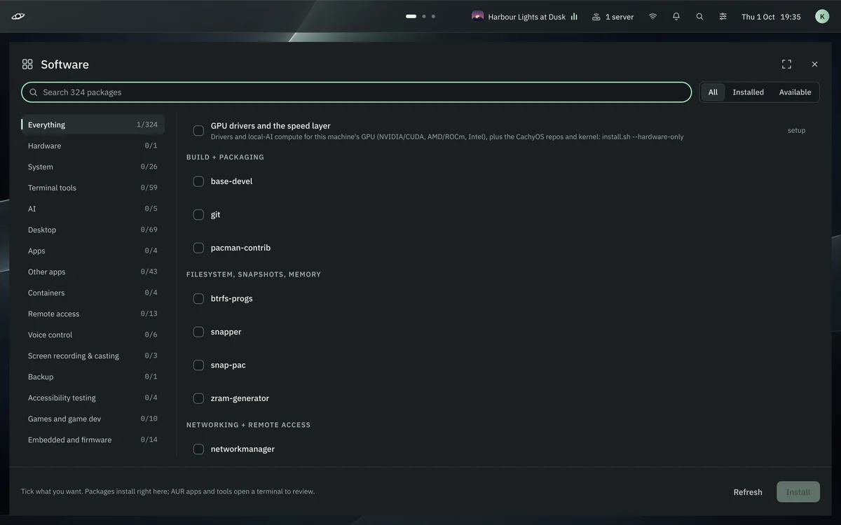Click the Install button

click(798, 492)
